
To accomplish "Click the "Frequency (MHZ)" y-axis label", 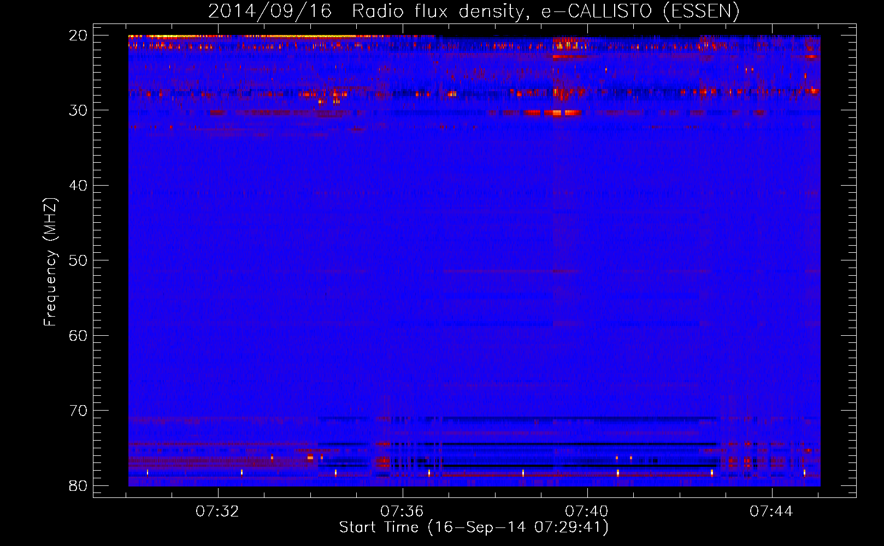I will pos(50,262).
